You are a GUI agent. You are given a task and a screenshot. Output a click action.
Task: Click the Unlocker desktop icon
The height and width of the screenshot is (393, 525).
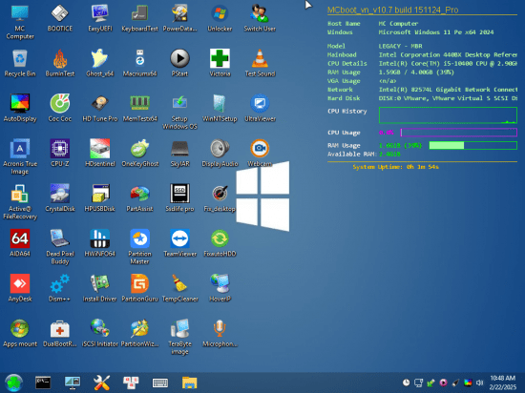[220, 18]
